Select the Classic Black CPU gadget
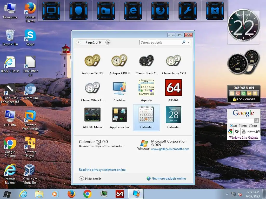The height and width of the screenshot is (199, 266). (147, 64)
